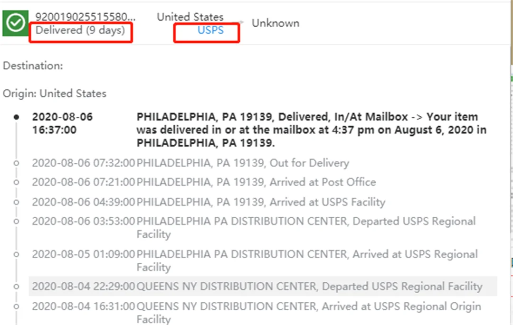Click the bold delivered in mailbox message

(311, 130)
